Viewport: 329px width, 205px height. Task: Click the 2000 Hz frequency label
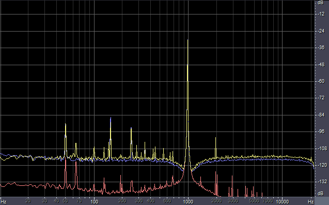[x=216, y=201]
